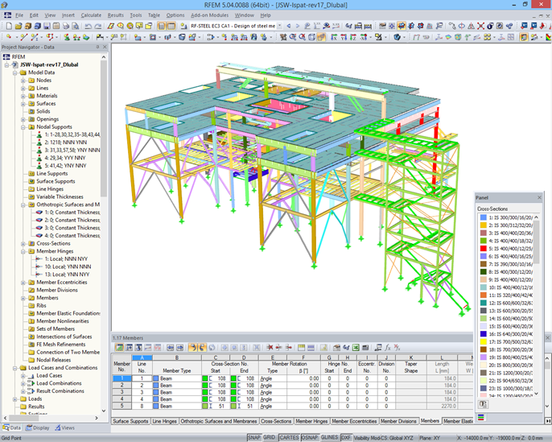This screenshot has width=552, height=442.
Task: Toggle GLINES in the status bar
Action: pos(330,438)
